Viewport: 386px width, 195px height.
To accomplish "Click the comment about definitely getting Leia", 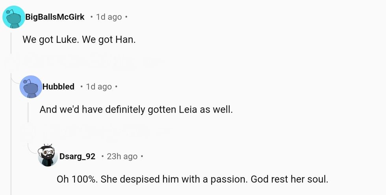I will [136, 110].
